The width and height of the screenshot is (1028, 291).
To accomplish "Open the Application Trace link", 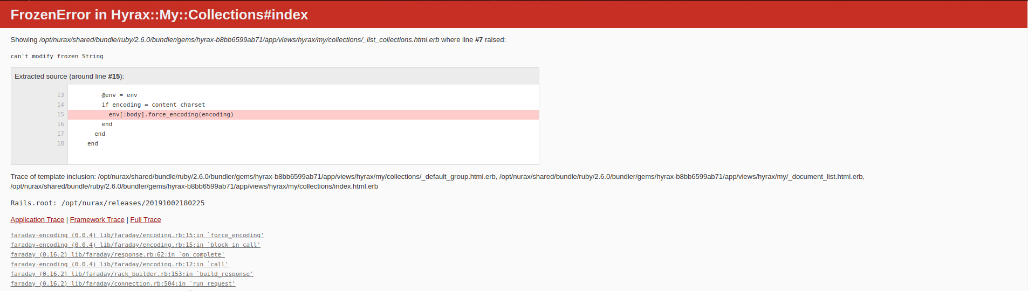I will (x=37, y=220).
